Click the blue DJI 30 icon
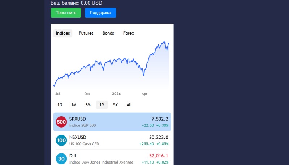The height and width of the screenshot is (165, 289). click(61, 159)
